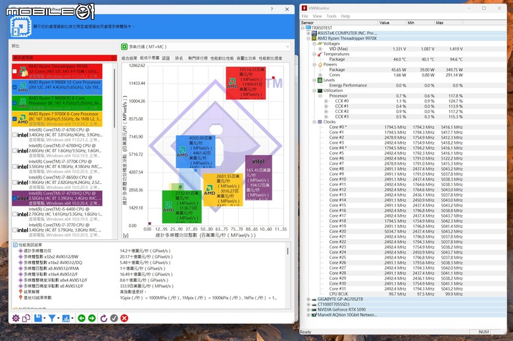Collapse the Clocks section in HWMonitor
Screen dimensions: 513x341
314,122
